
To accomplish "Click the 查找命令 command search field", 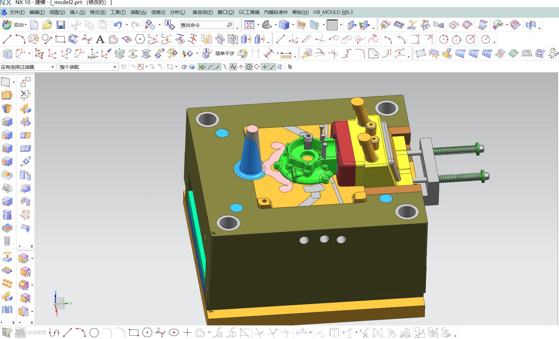I will (x=207, y=25).
